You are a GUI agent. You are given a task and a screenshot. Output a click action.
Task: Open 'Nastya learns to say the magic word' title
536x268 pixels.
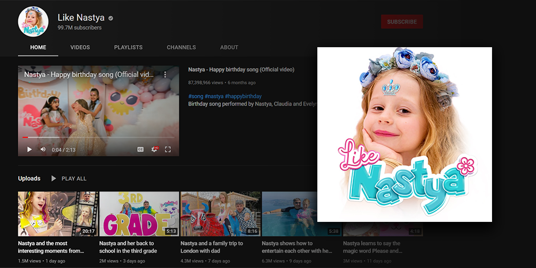tap(373, 247)
